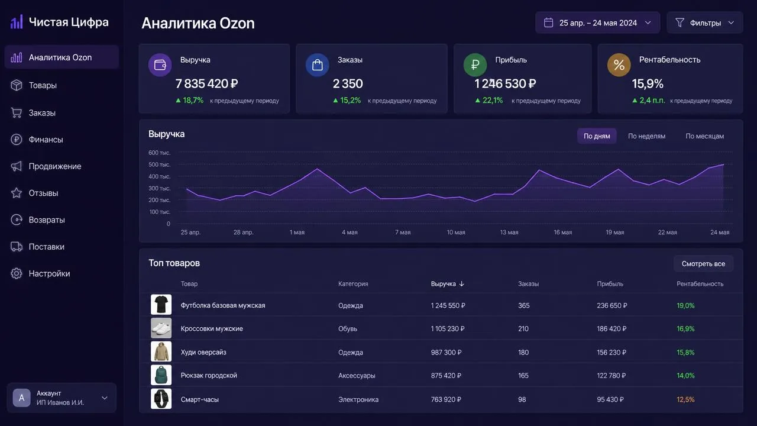Click the Поставки truck icon in the sidebar
Viewport: 757px width, 426px height.
pyautogui.click(x=17, y=247)
